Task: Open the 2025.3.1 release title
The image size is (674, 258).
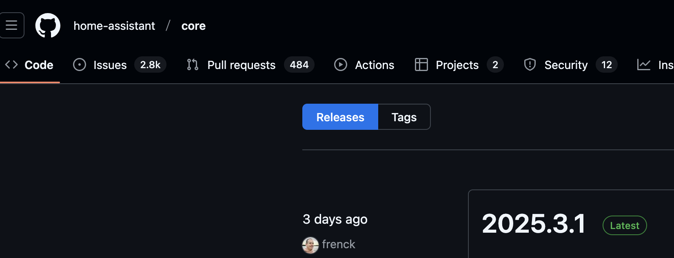Action: click(x=534, y=224)
